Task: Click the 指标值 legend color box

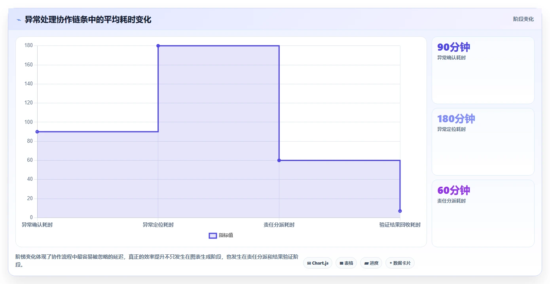Action: point(212,236)
